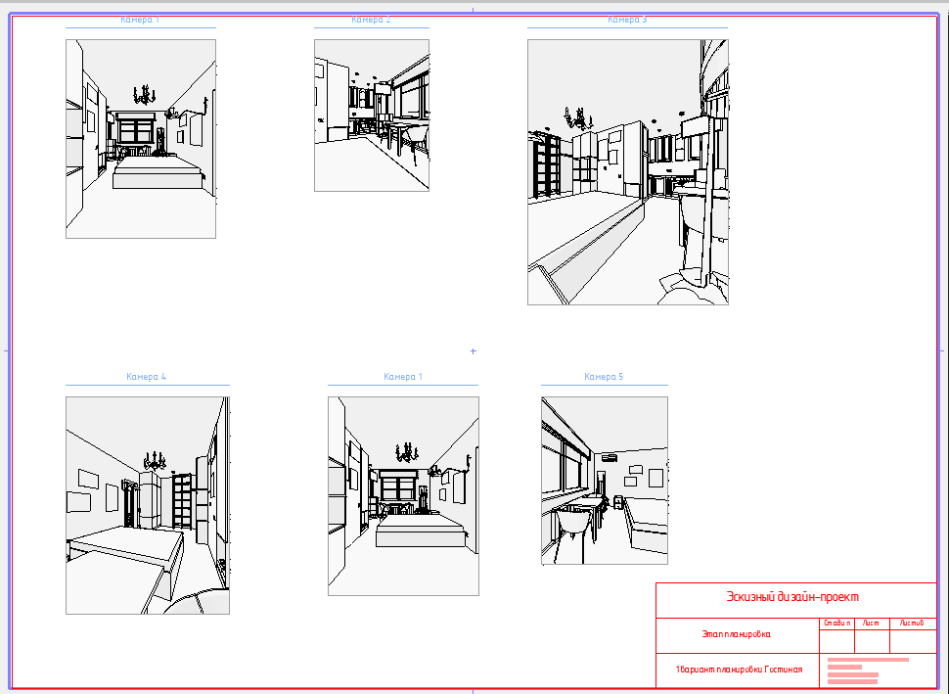Click the 'Камера 5' drawing title
This screenshot has width=949, height=694.
(604, 377)
